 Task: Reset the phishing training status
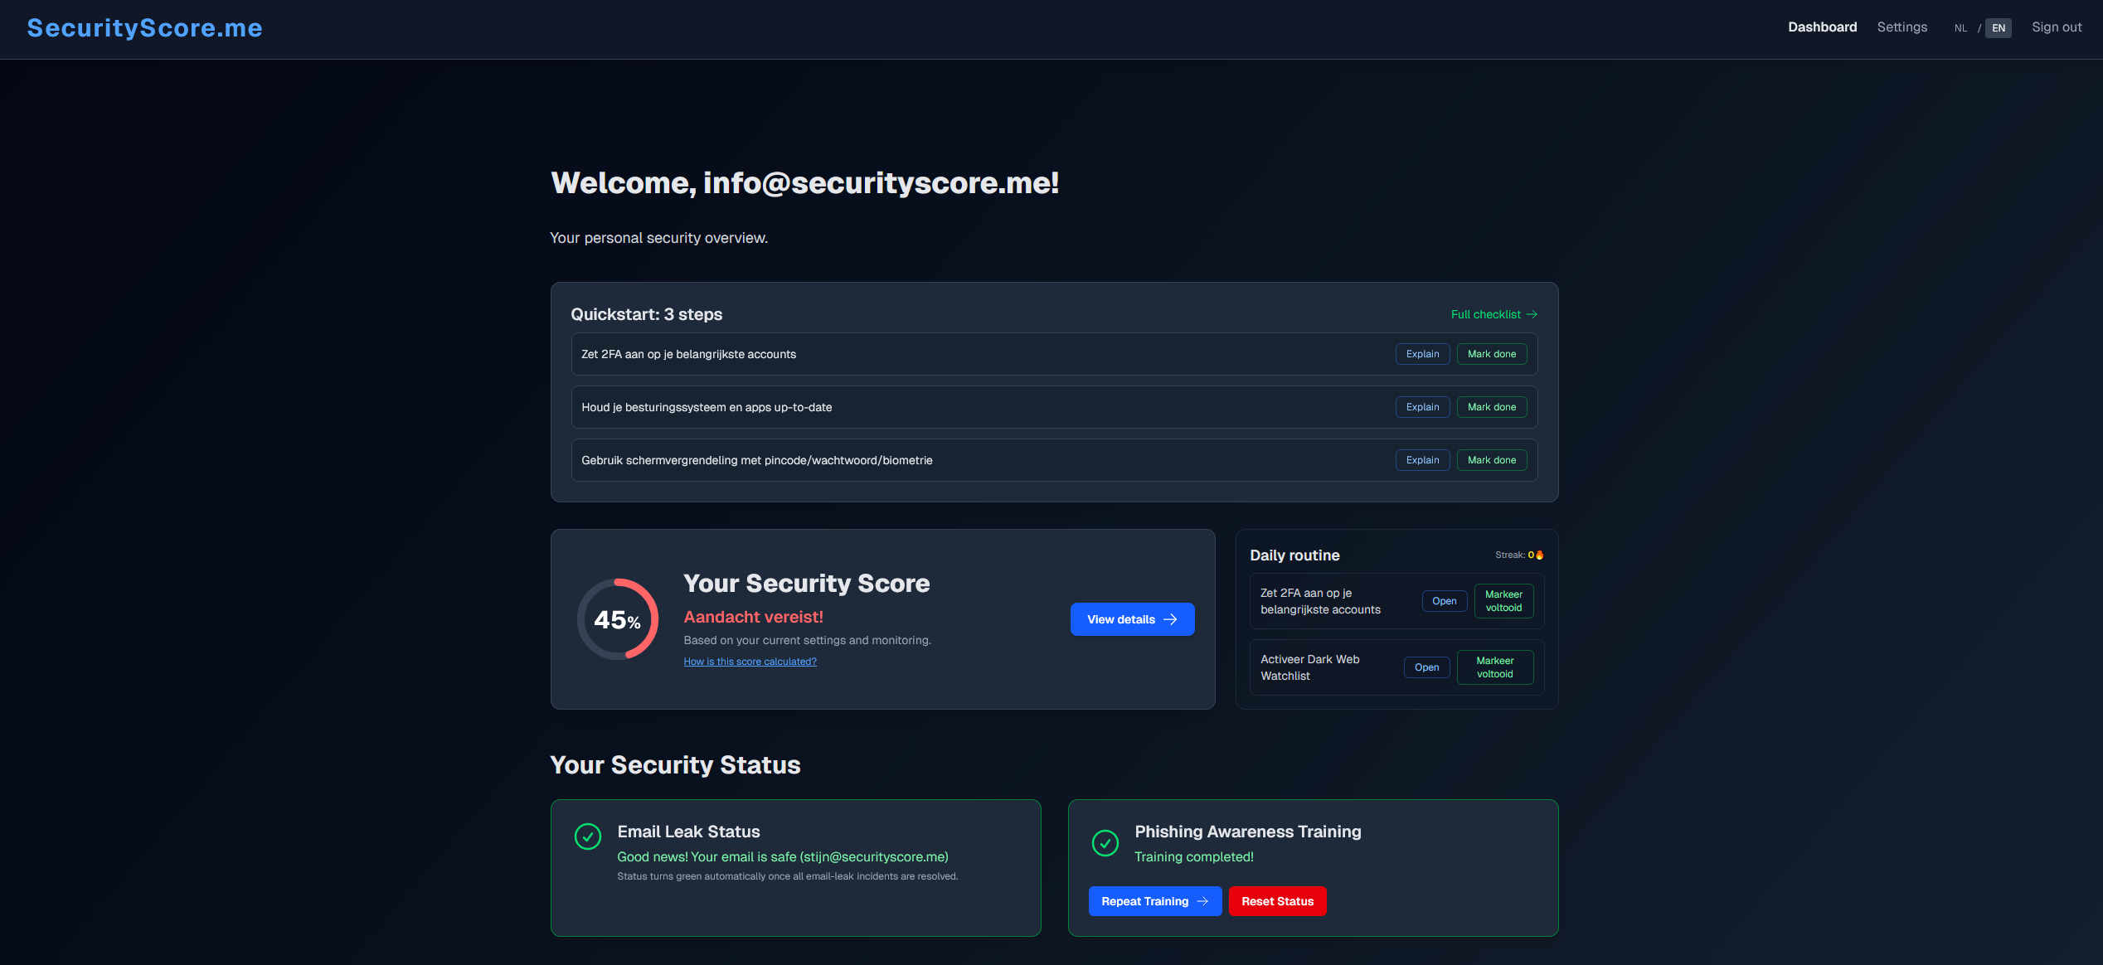[1277, 901]
